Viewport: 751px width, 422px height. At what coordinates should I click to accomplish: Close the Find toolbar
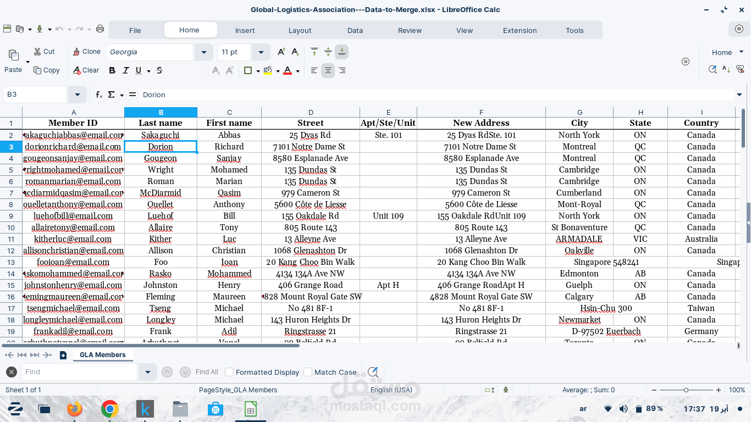pyautogui.click(x=12, y=372)
